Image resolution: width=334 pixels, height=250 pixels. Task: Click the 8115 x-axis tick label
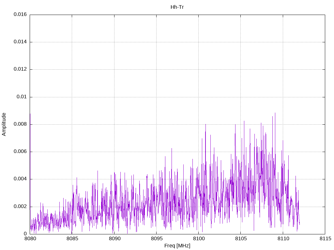(325, 239)
